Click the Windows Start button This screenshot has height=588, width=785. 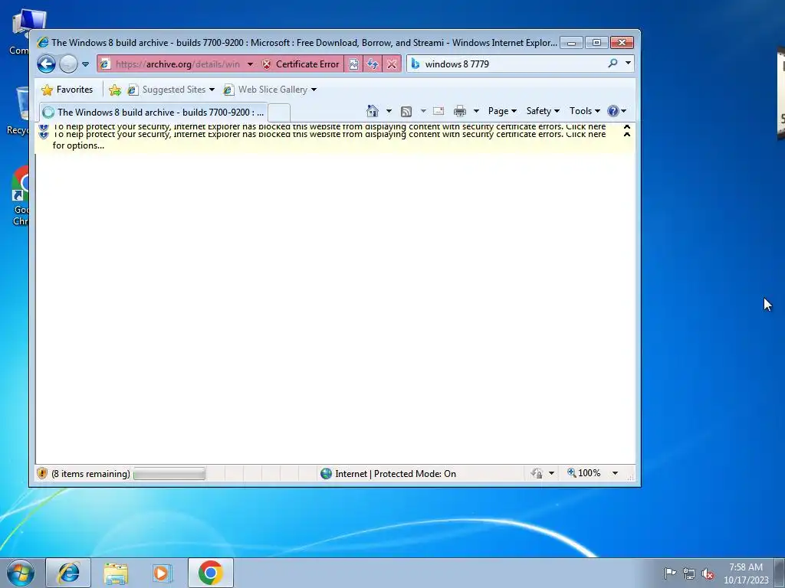(x=21, y=573)
